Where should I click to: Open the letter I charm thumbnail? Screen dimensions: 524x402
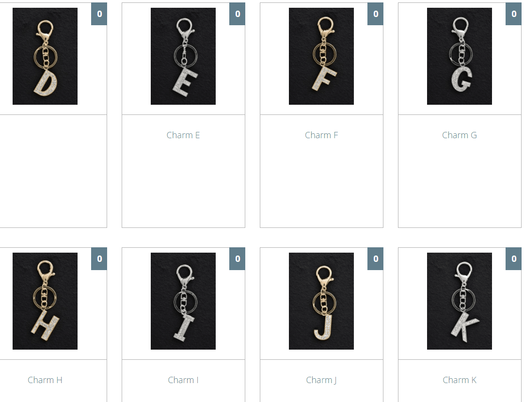(x=183, y=301)
